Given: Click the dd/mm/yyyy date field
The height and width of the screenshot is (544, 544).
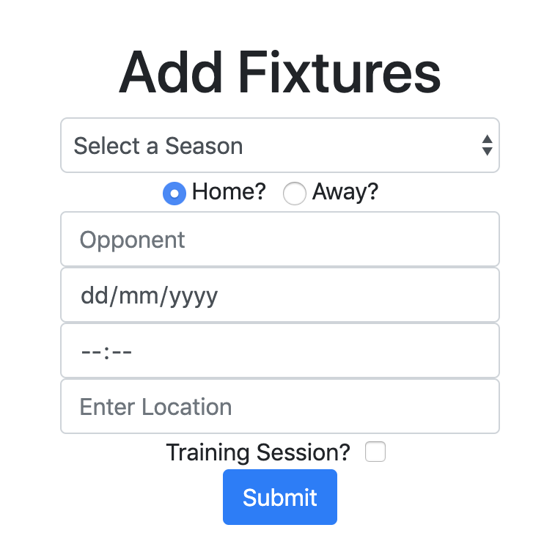Looking at the screenshot, I should [x=279, y=295].
